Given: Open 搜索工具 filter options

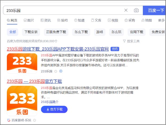Looking at the screenshot, I should 131,41.
